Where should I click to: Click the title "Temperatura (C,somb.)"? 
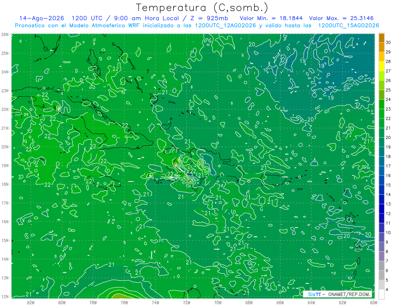tap(202, 8)
